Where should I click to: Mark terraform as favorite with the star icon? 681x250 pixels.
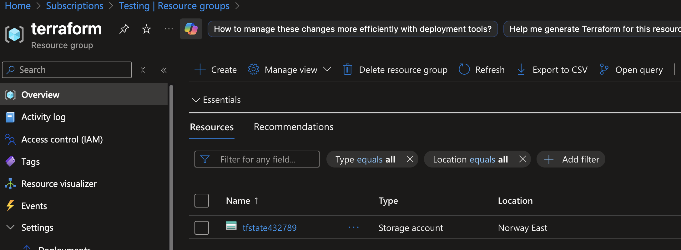146,29
